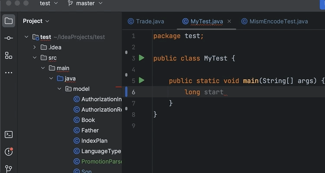This screenshot has height=173, width=325.
Task: Collapse the src folder
Action: coord(35,58)
